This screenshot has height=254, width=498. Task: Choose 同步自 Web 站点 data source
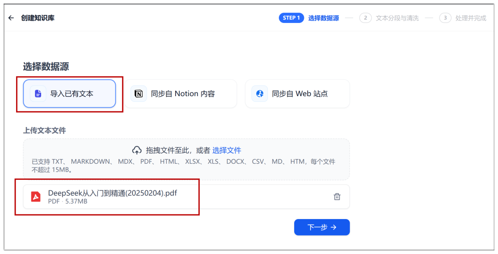point(297,93)
